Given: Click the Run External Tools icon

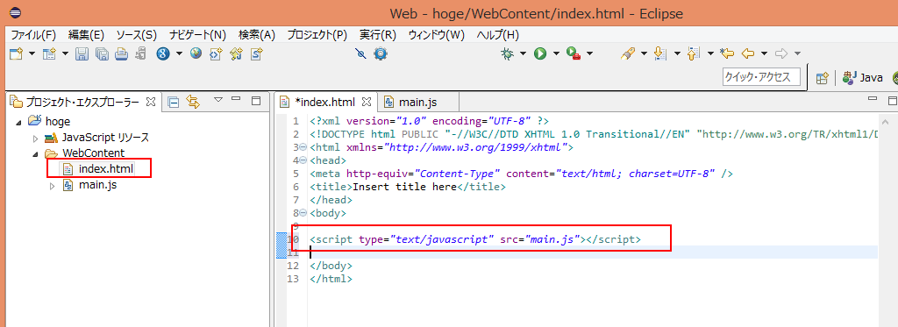Looking at the screenshot, I should [x=574, y=53].
